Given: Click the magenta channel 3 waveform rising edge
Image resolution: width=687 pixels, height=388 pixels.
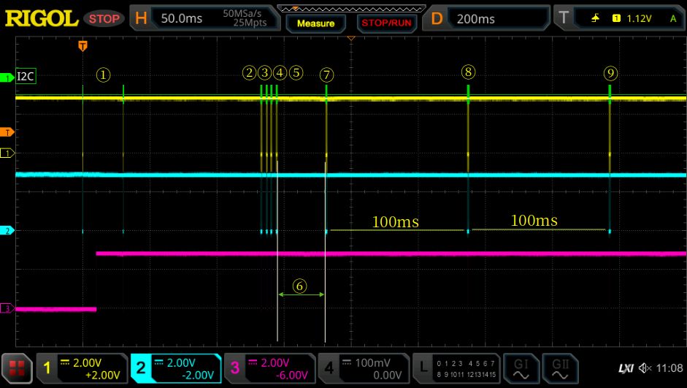Looking at the screenshot, I should click(x=96, y=281).
